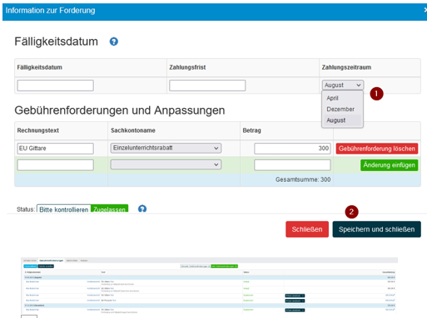This screenshot has width=427, height=318.
Task: Open the help icon beside the Status toggle
Action: click(x=142, y=208)
